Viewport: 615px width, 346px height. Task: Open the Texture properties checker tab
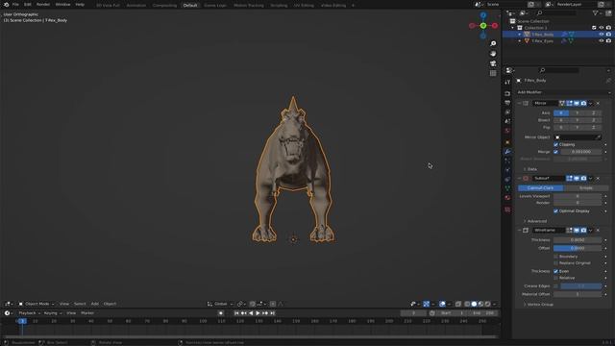coord(507,210)
